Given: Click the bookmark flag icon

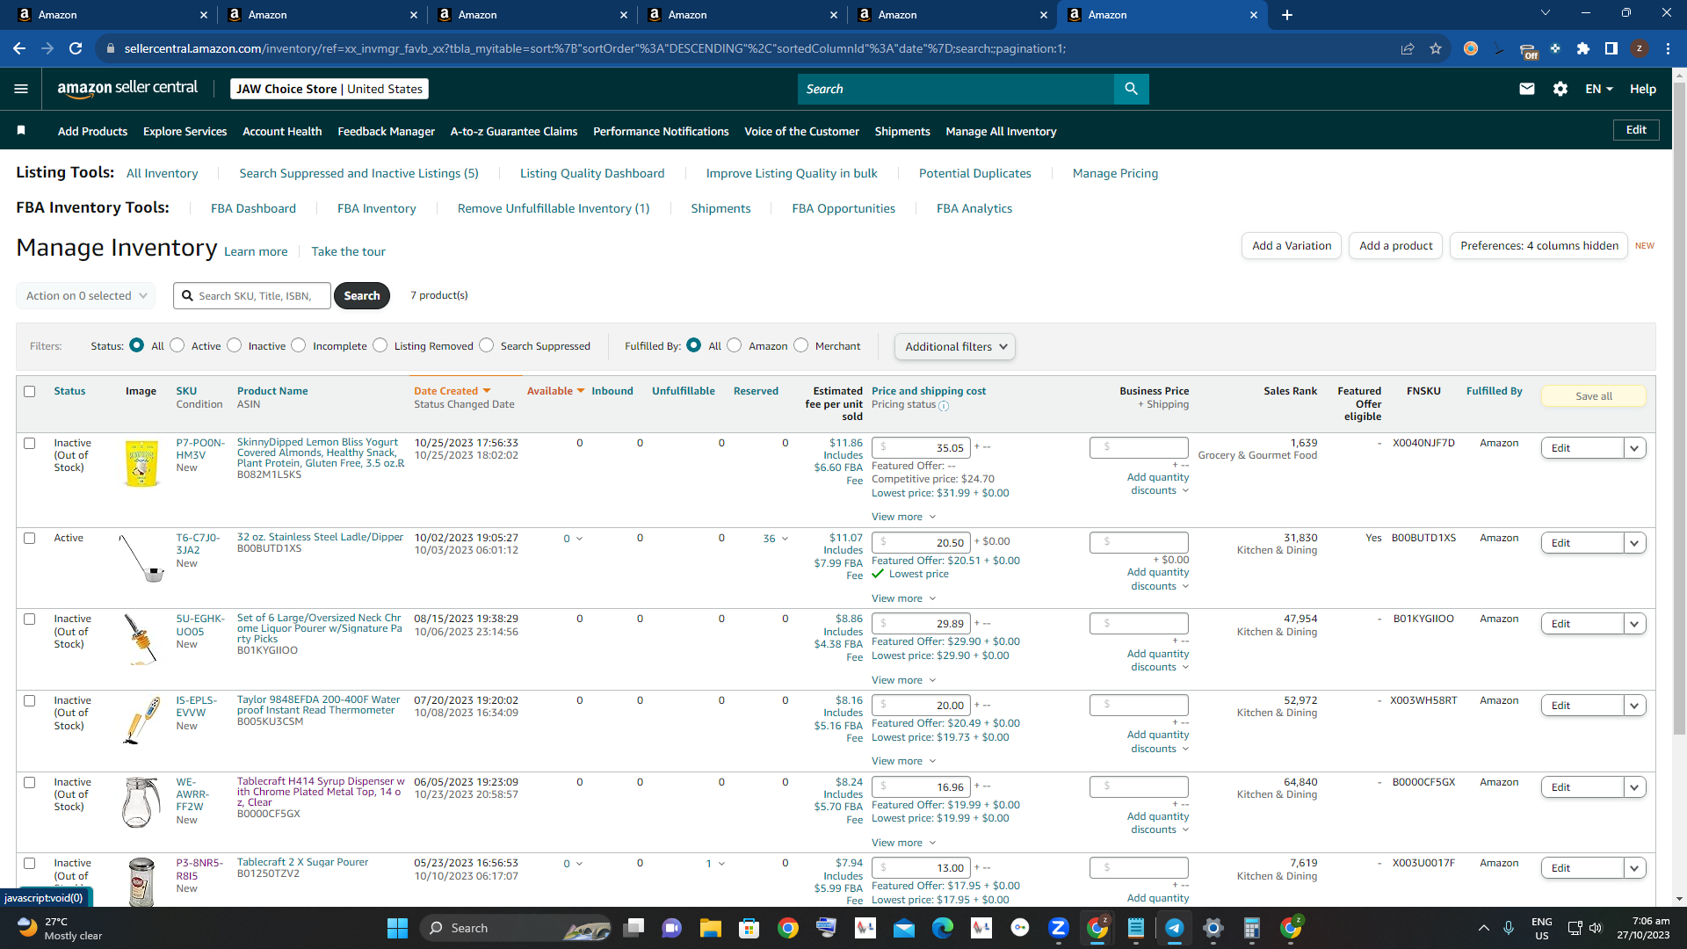Looking at the screenshot, I should pos(21,131).
